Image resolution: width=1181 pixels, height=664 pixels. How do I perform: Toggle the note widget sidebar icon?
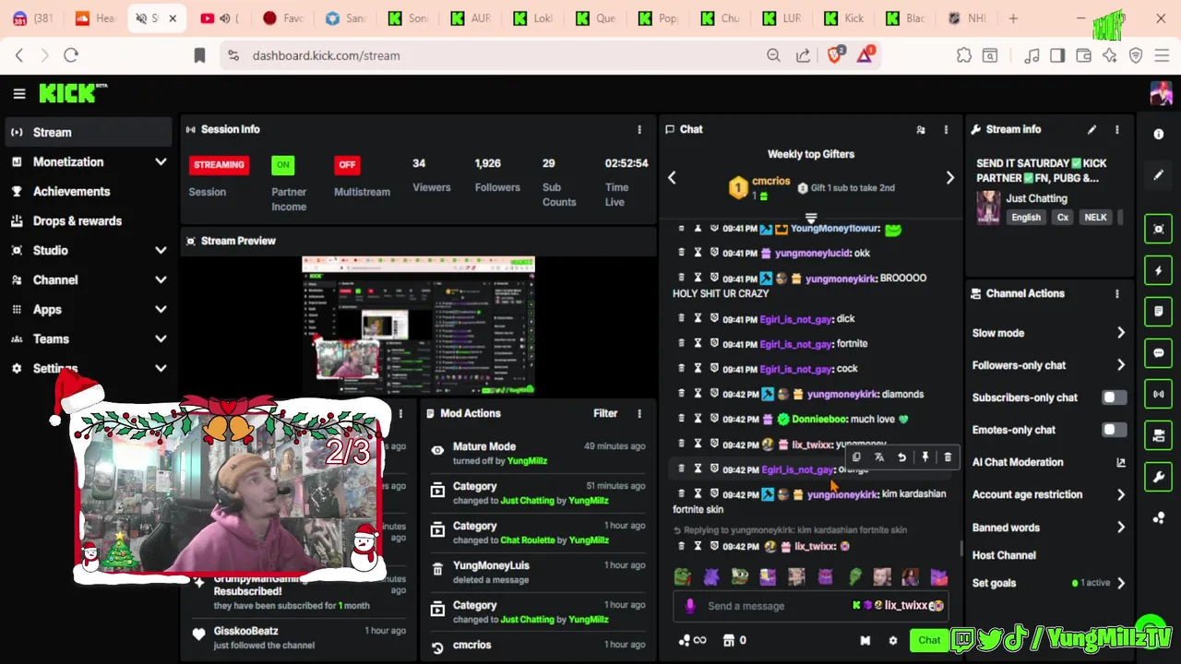tap(1159, 312)
